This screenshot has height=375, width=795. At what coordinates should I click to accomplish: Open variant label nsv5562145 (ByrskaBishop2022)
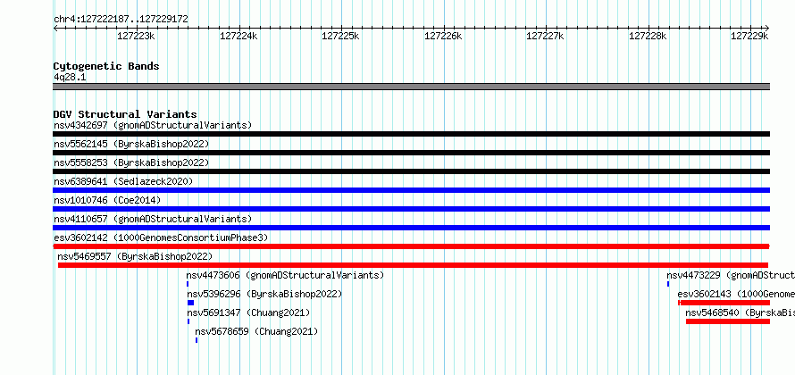[131, 144]
